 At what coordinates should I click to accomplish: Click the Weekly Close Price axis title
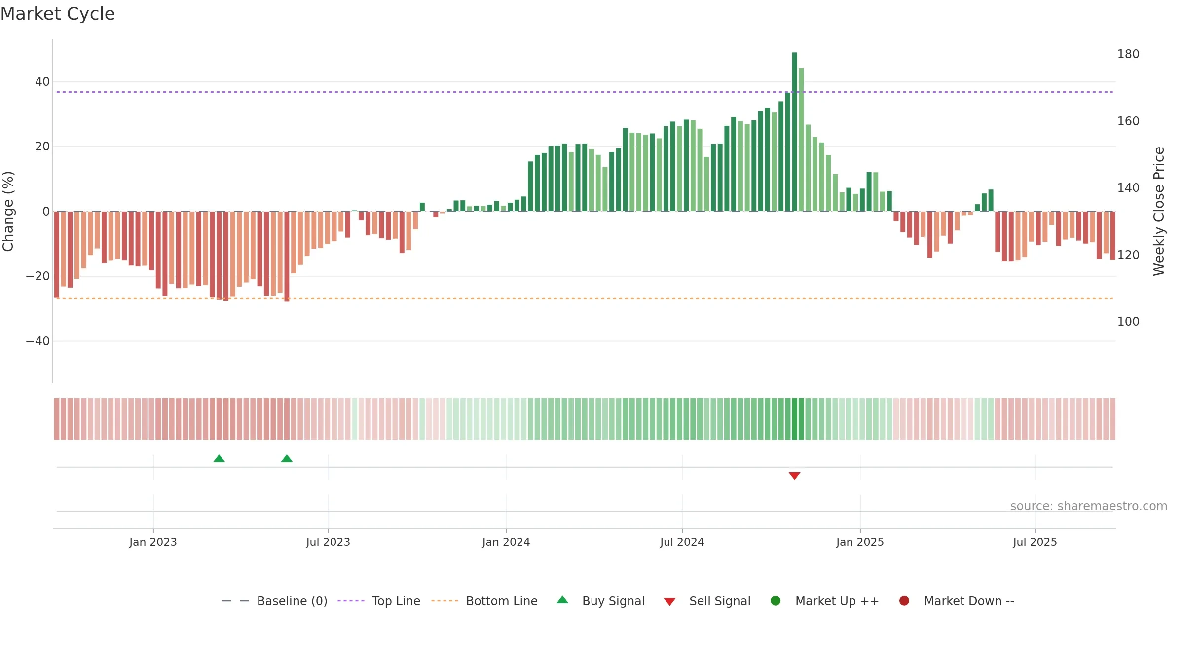tap(1159, 211)
